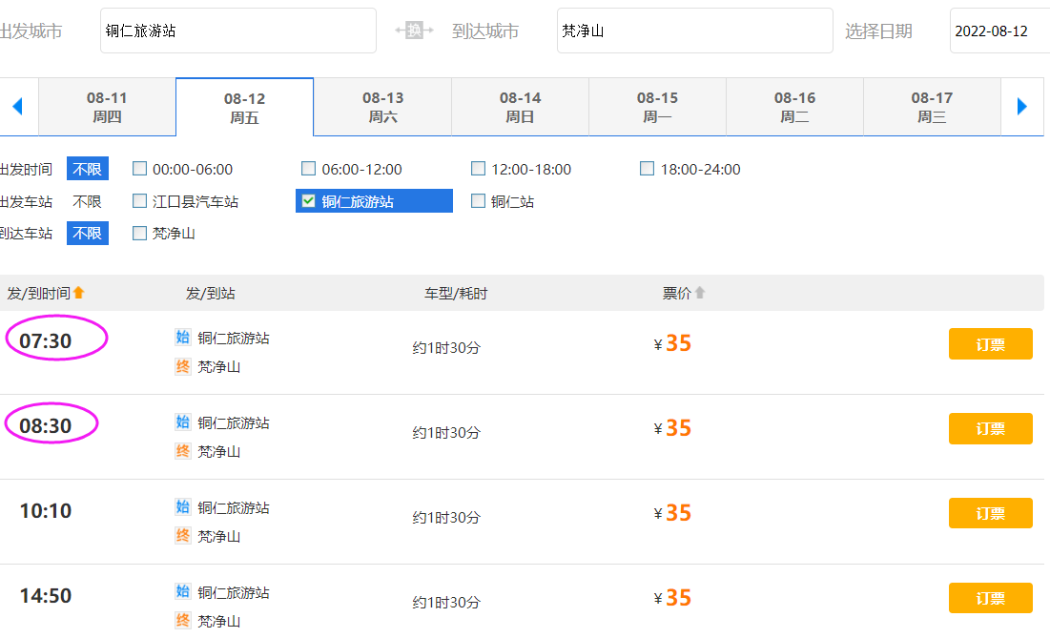Switch to the 08-15 周一 date tab

(657, 107)
